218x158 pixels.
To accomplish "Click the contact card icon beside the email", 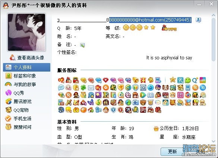I will click(198, 20).
